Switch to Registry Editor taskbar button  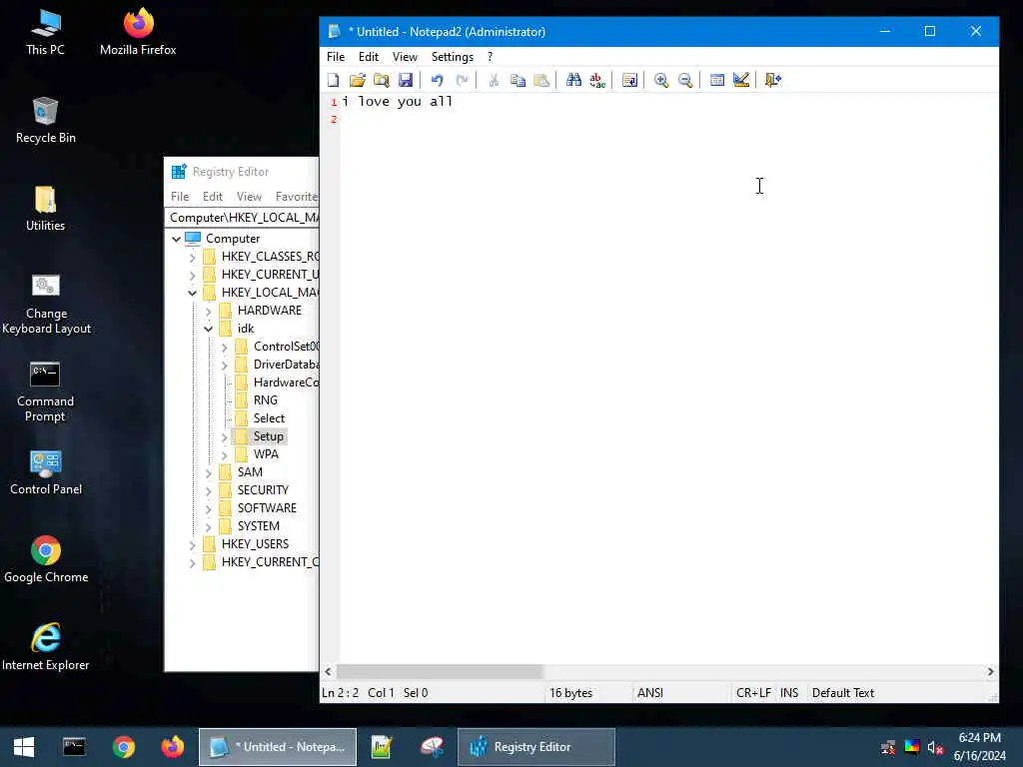coord(535,747)
